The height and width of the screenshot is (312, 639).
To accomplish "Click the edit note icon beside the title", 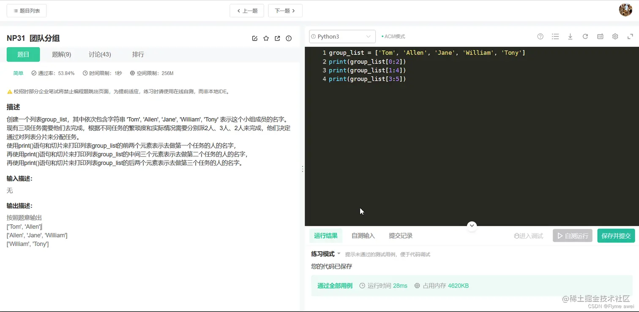I will point(254,38).
